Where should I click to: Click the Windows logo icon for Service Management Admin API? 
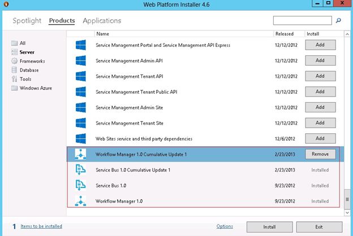80,60
